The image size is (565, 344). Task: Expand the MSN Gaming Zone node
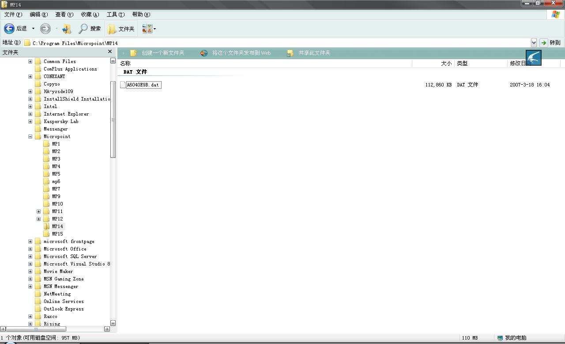[30, 279]
